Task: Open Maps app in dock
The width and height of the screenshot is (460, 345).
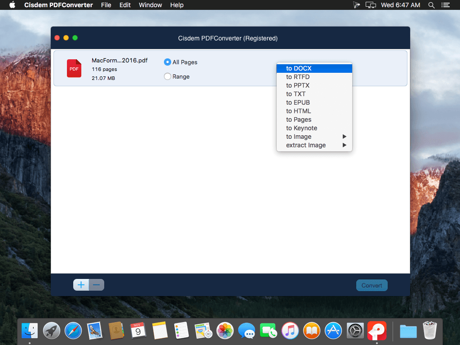Action: (203, 331)
